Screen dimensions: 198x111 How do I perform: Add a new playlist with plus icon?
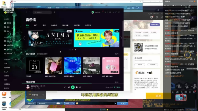(x=16, y=60)
